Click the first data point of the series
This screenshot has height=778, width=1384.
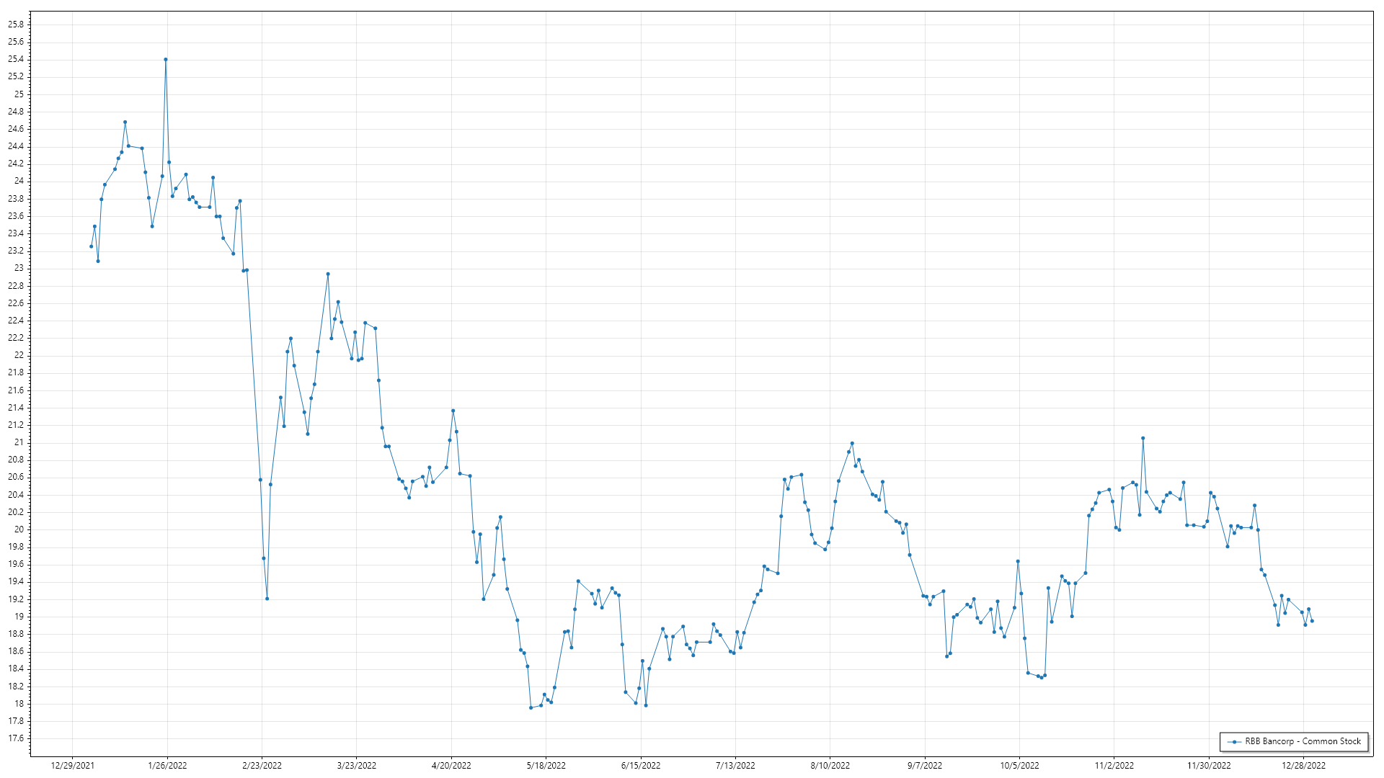[91, 246]
